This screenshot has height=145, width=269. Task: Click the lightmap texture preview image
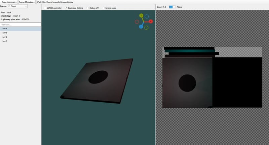click(x=212, y=77)
